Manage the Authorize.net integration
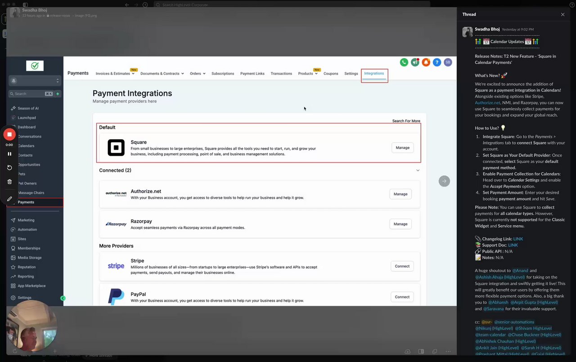 click(400, 194)
